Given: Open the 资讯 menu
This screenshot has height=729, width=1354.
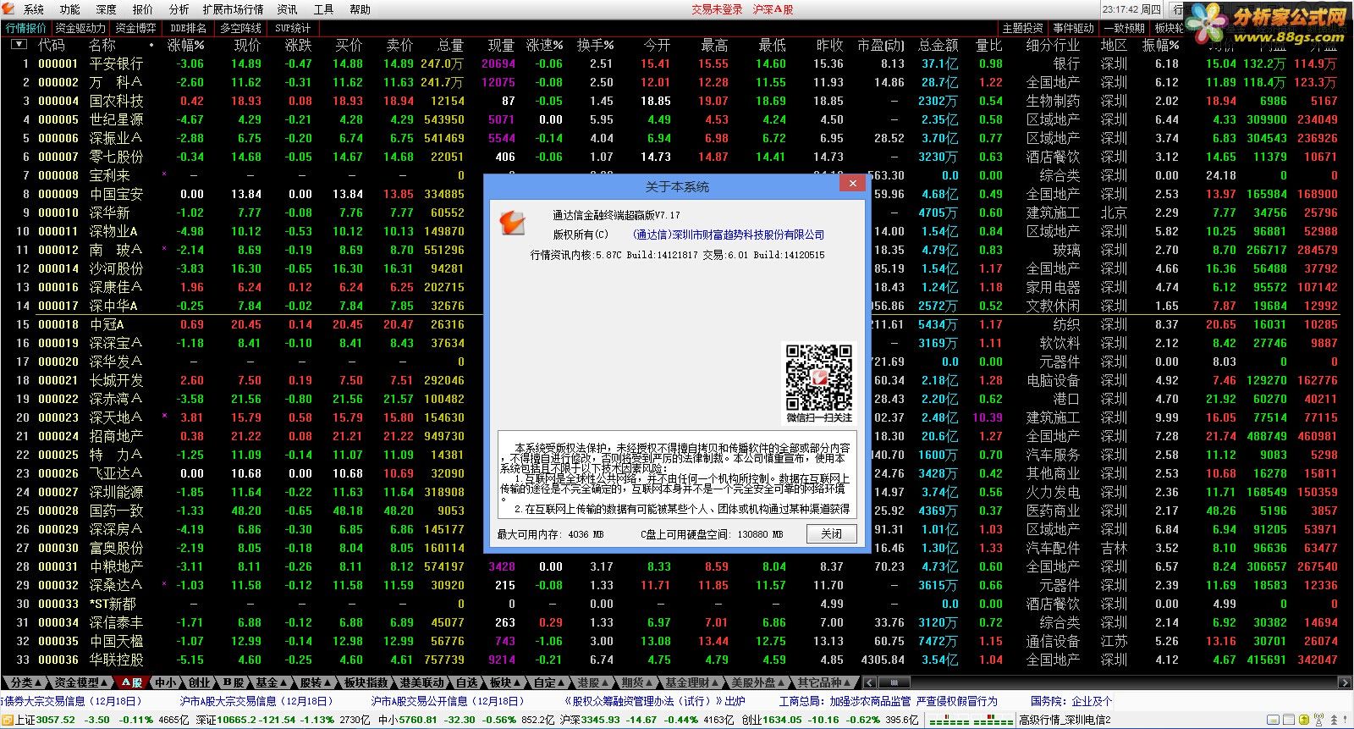Looking at the screenshot, I should tap(288, 9).
